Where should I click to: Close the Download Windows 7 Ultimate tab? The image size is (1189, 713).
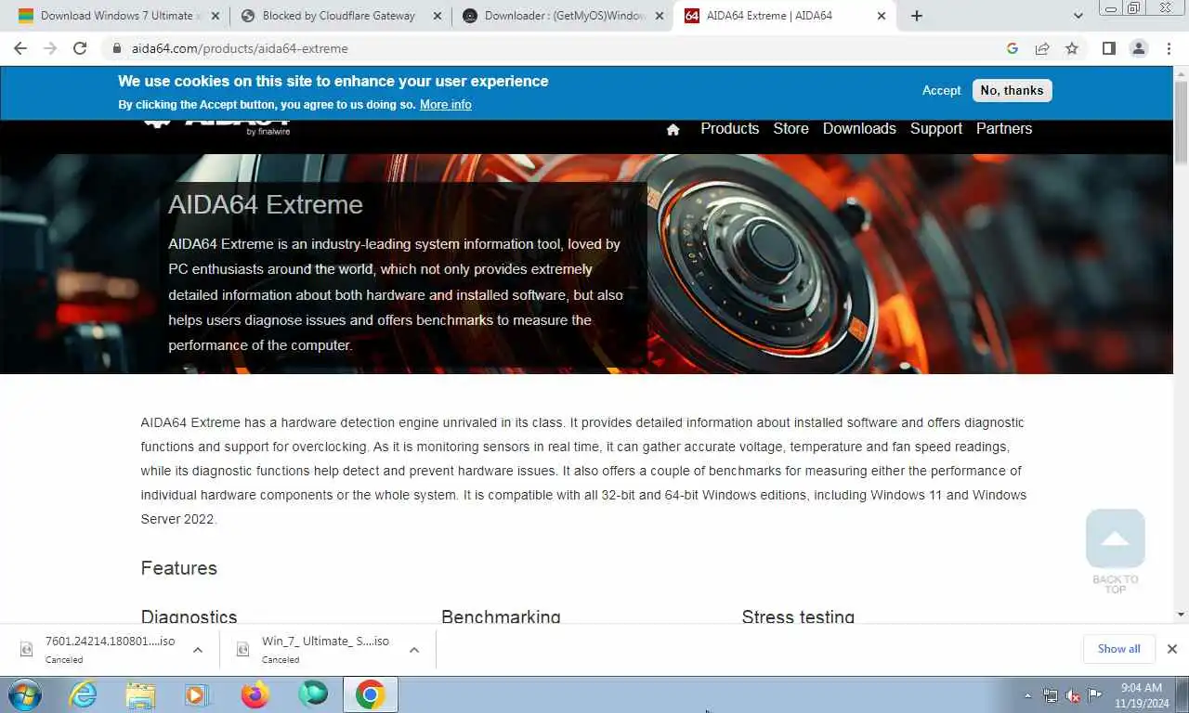[216, 16]
